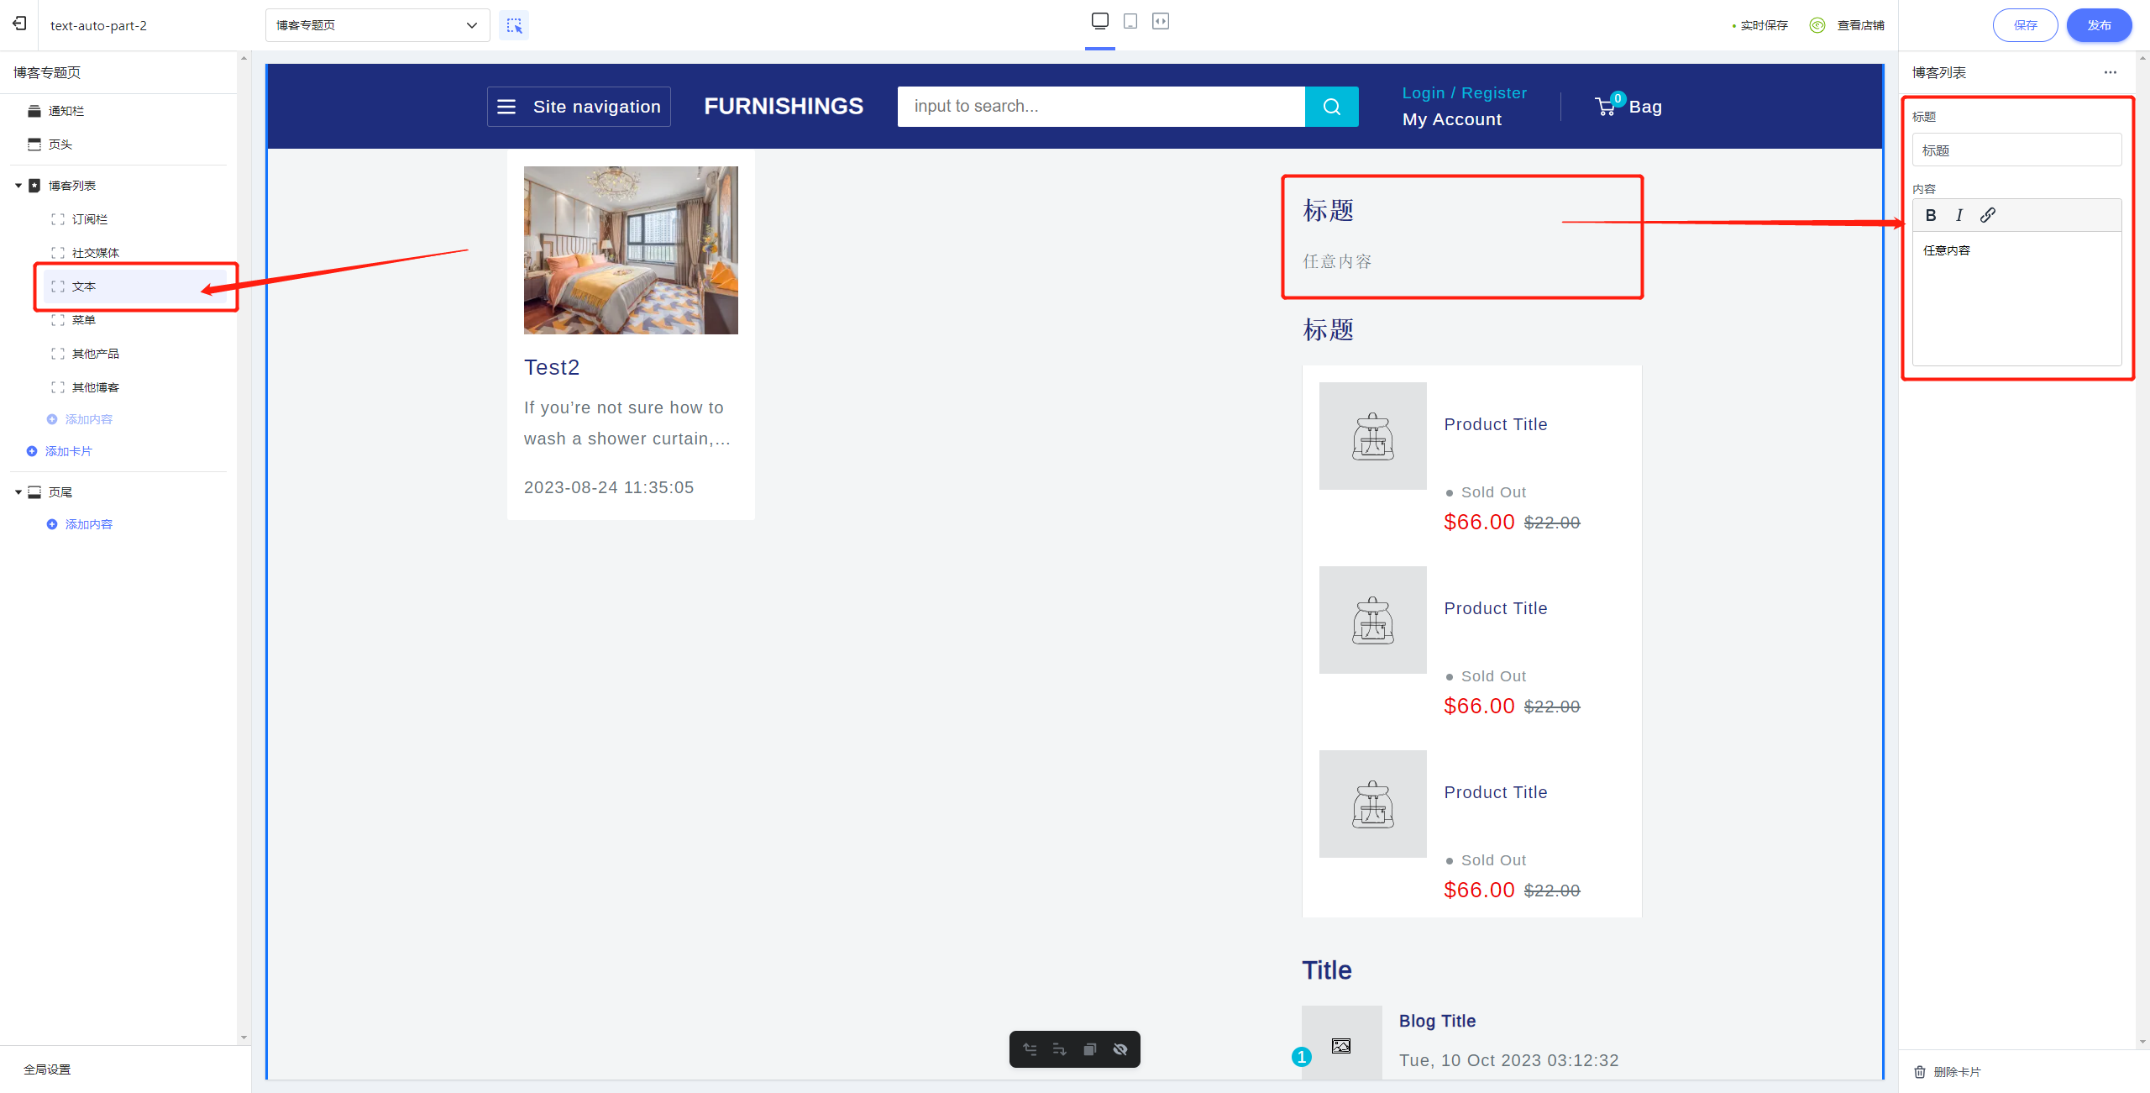Insert a link in content editor

click(x=1988, y=215)
